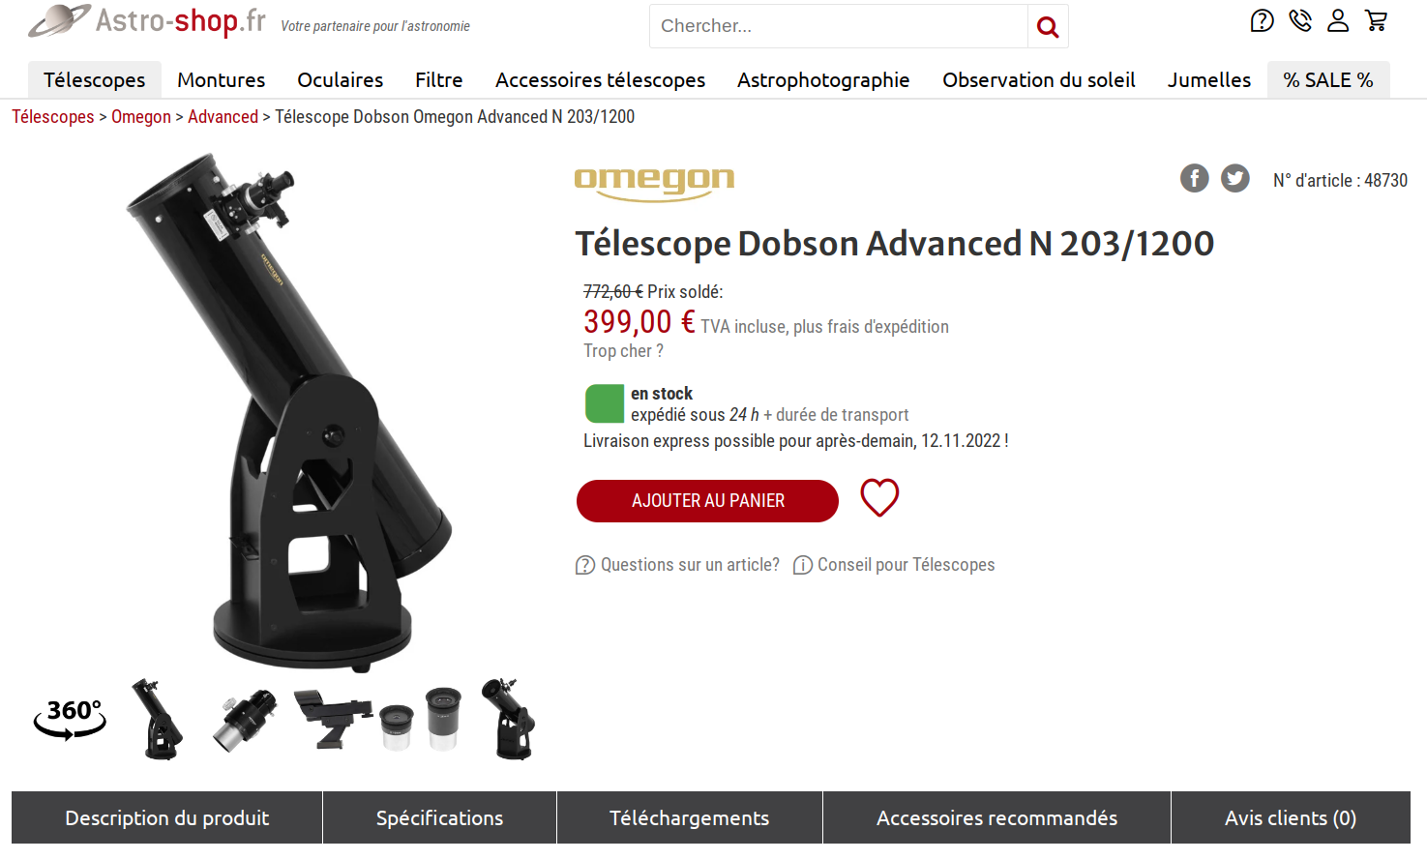The image size is (1427, 860).
Task: Click AJOUTER AU PANIER button
Action: pos(707,501)
